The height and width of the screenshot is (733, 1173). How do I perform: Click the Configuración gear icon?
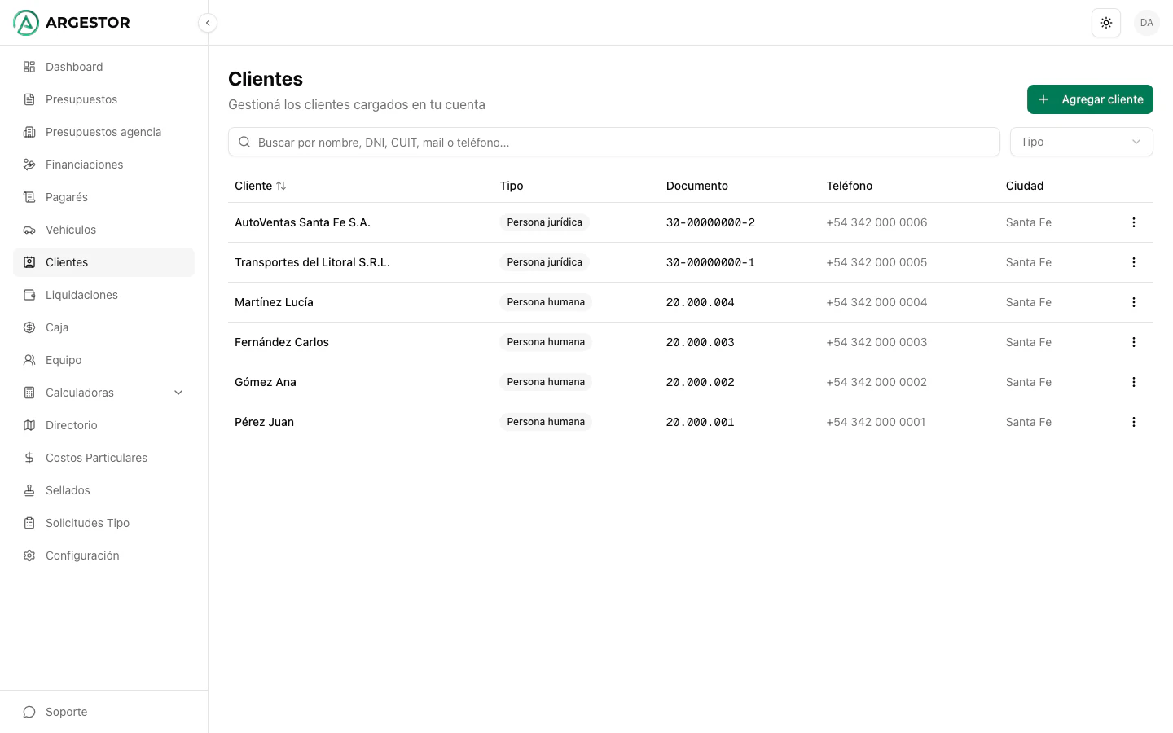tap(29, 555)
